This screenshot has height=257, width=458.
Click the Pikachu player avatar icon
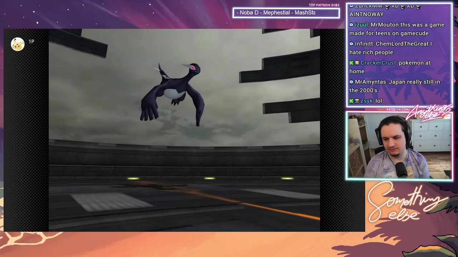point(18,44)
